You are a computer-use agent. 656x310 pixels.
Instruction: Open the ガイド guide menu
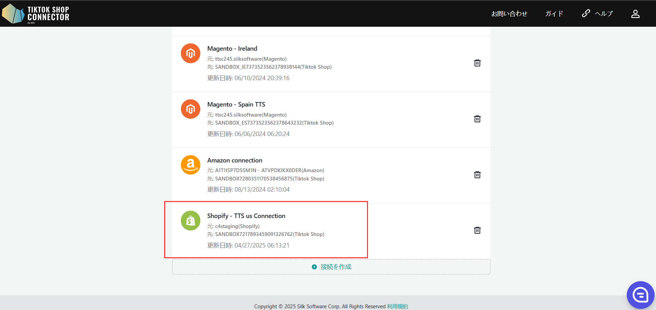coord(554,14)
